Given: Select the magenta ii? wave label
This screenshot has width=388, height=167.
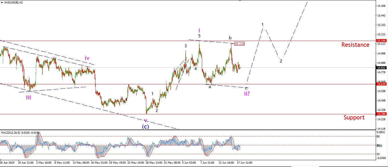Looking at the screenshot, I should [x=247, y=93].
